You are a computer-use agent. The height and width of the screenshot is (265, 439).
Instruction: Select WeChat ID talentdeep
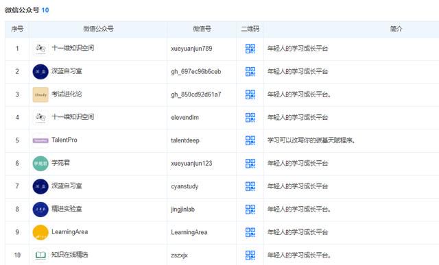coord(185,140)
